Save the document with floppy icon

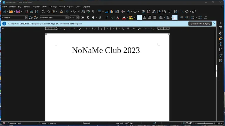pyautogui.click(x=18, y=12)
